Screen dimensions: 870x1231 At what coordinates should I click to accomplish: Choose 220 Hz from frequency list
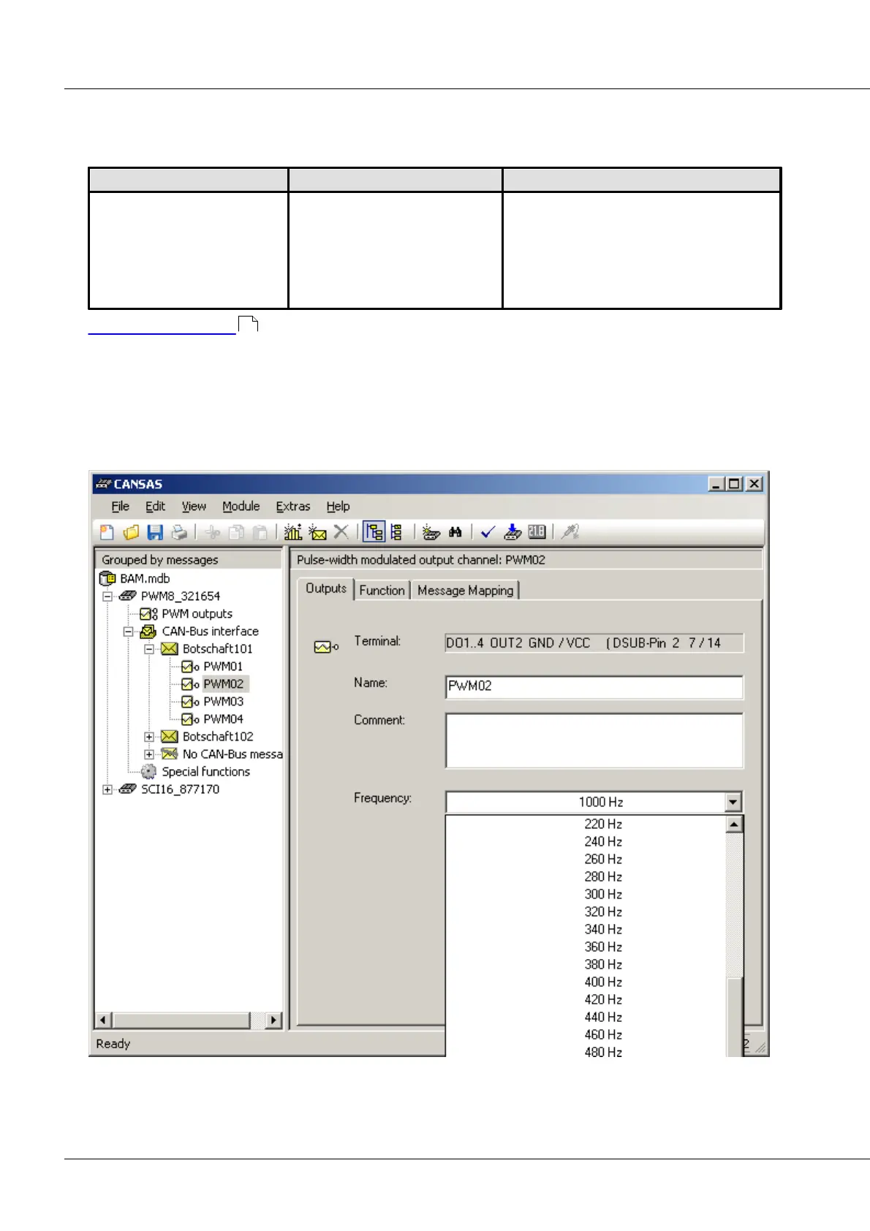pos(603,824)
